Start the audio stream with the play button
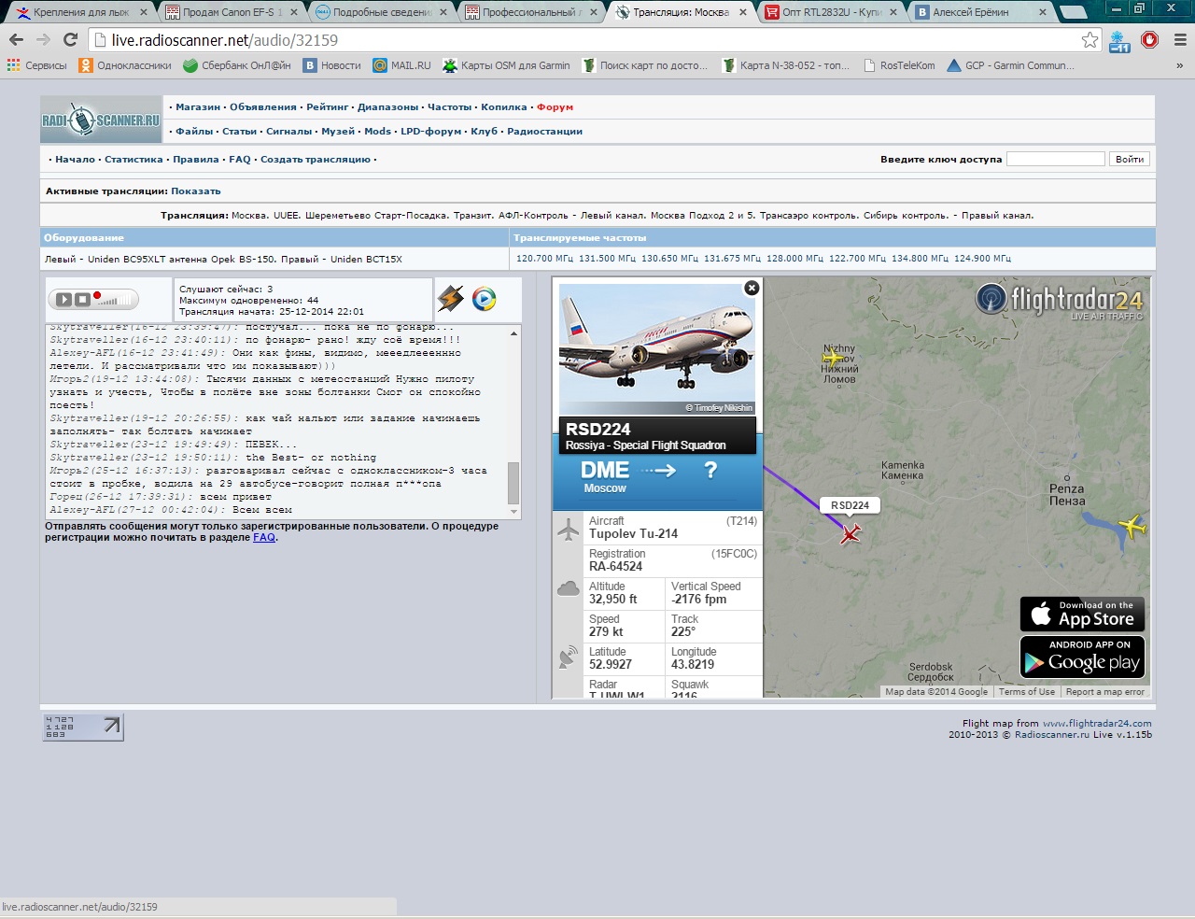This screenshot has height=919, width=1195. click(x=63, y=300)
